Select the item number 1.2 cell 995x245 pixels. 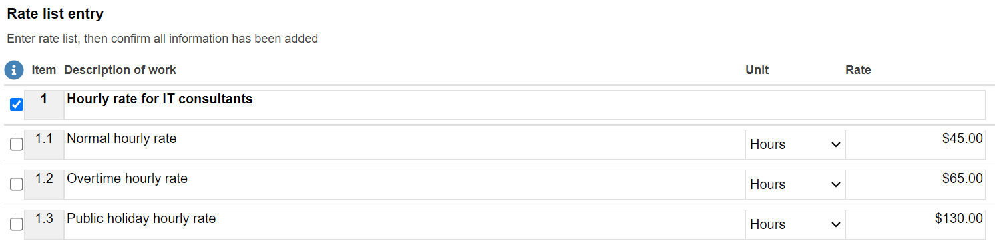(x=44, y=184)
